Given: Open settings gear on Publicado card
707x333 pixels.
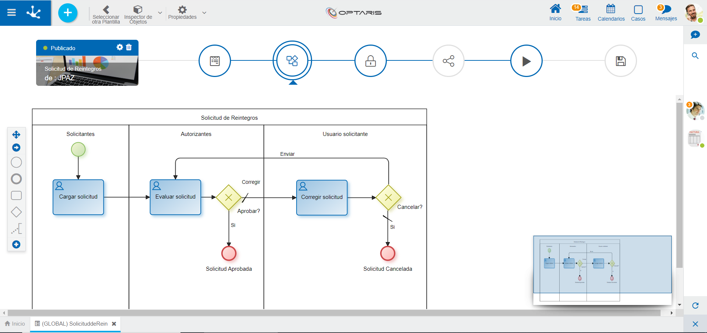Looking at the screenshot, I should pyautogui.click(x=120, y=47).
